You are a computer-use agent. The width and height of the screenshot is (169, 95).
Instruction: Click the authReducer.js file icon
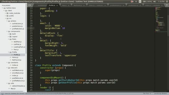tap(11, 70)
